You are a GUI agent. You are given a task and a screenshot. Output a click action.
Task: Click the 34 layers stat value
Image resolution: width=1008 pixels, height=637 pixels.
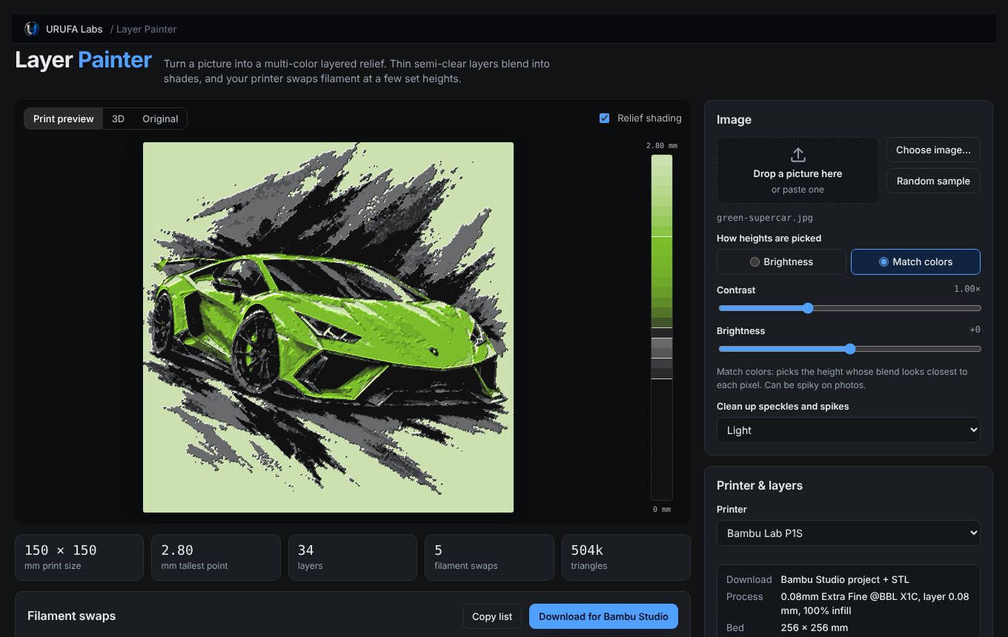click(x=305, y=550)
